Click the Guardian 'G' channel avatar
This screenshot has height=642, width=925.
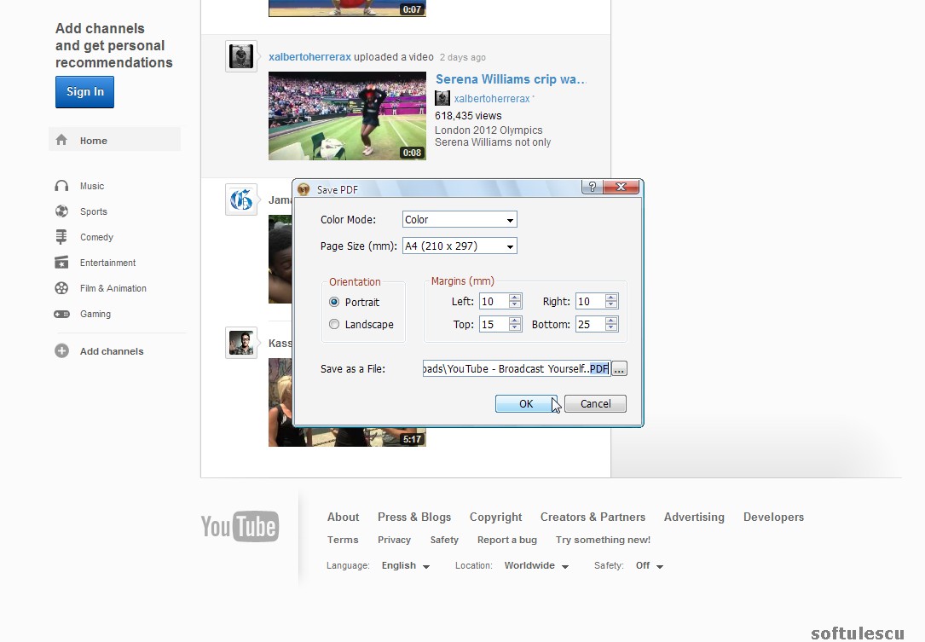[x=241, y=200]
